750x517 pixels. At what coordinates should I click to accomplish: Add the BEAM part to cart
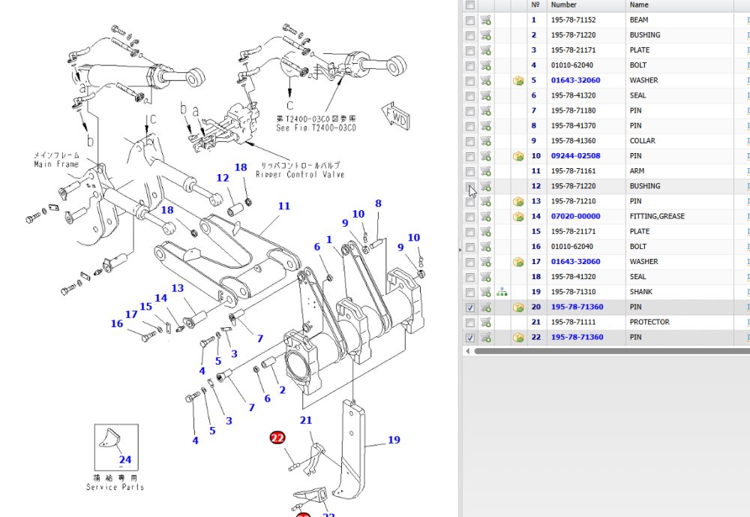pos(485,20)
